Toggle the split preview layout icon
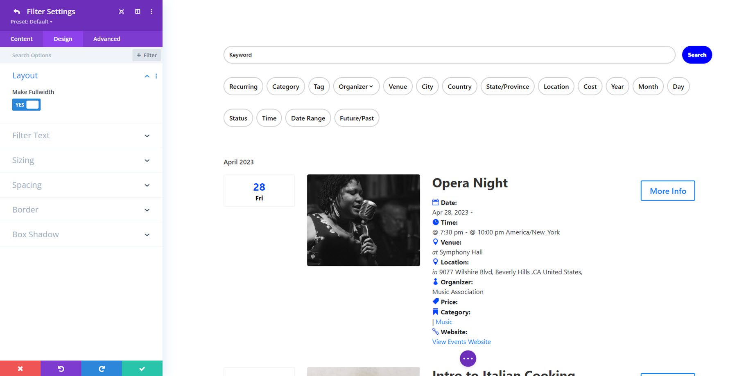The width and height of the screenshot is (737, 376). click(137, 11)
